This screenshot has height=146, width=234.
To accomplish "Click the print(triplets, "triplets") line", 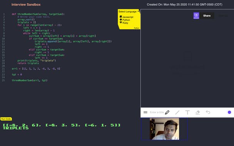I will [x=37, y=60].
